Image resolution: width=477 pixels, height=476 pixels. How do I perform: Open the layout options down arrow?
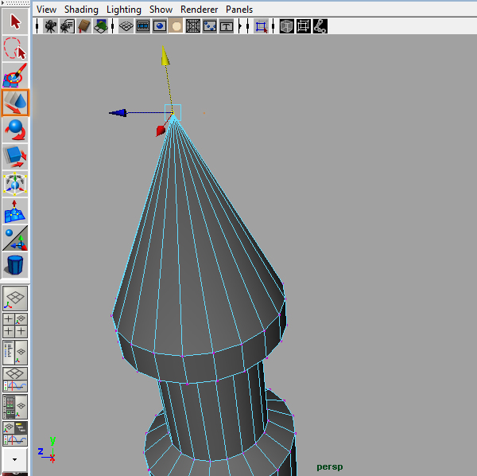tap(14, 459)
